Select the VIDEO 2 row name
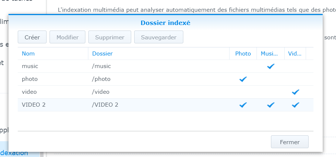 34,105
